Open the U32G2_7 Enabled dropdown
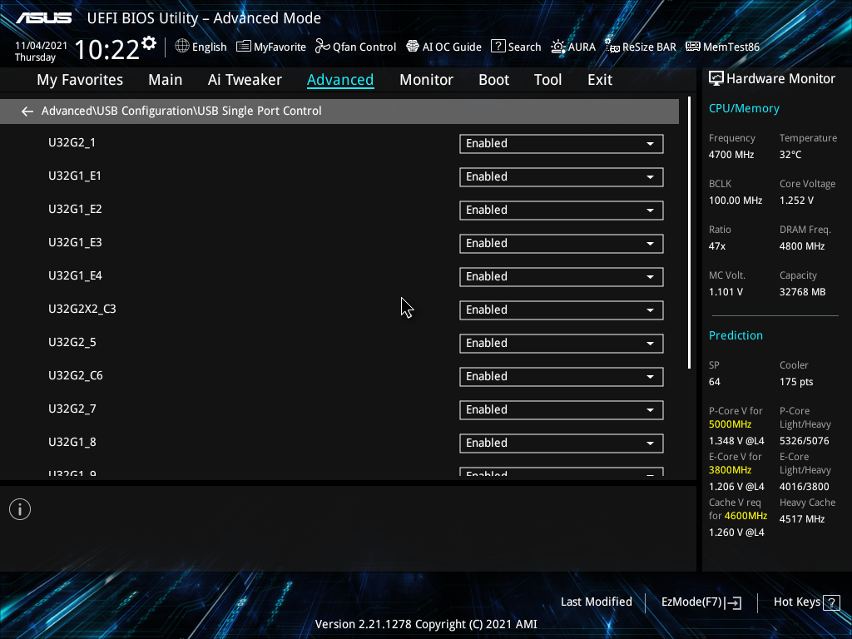The width and height of the screenshot is (852, 639). [x=562, y=409]
